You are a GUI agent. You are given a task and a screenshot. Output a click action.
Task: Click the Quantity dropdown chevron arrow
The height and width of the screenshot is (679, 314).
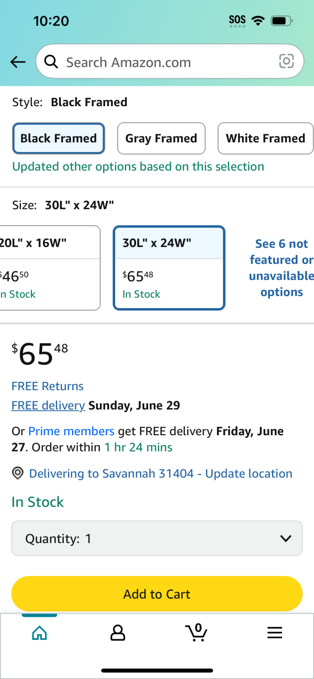point(286,538)
